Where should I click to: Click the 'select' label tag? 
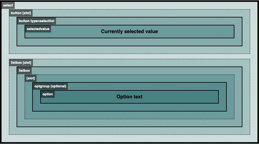click(8, 5)
